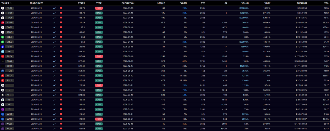Sort by the TICKER column header arrow
Viewport: 330px width, 131px height.
(11, 3)
